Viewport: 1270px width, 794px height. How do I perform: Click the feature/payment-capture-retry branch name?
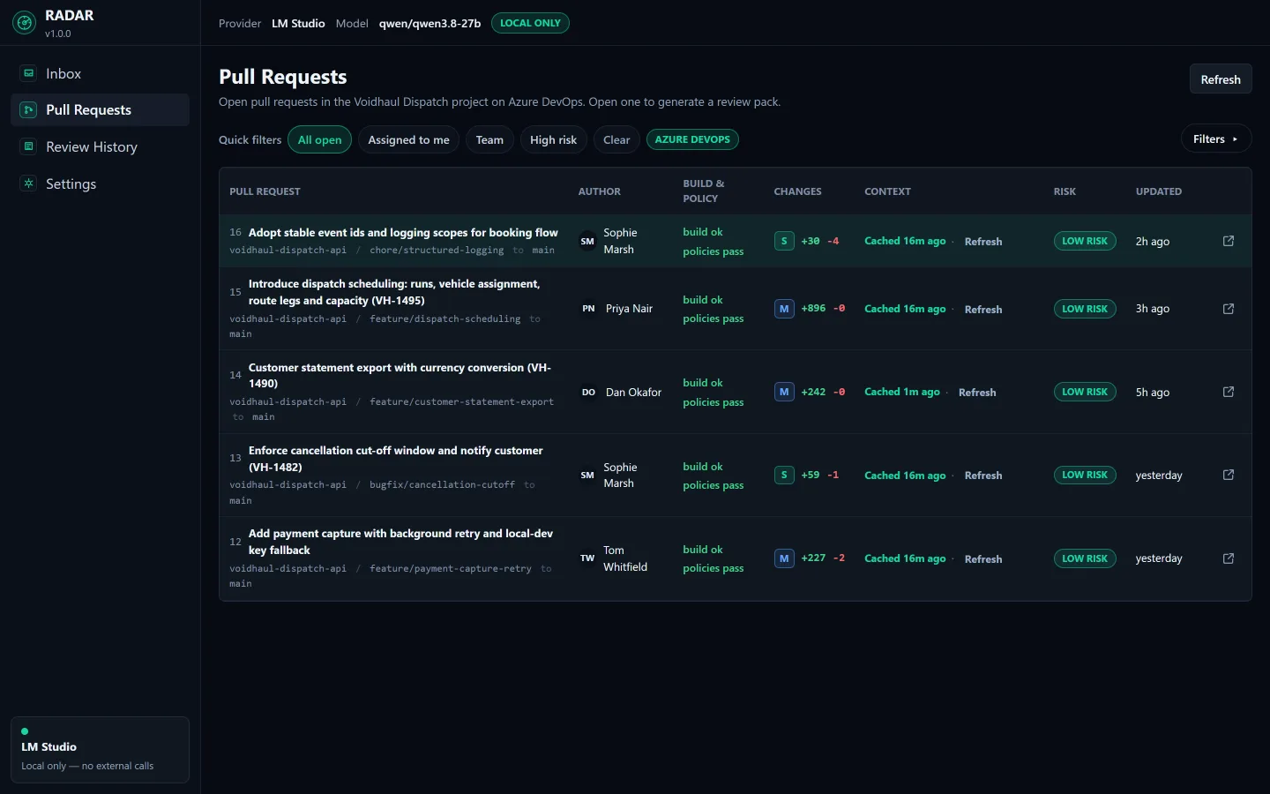[x=451, y=569]
